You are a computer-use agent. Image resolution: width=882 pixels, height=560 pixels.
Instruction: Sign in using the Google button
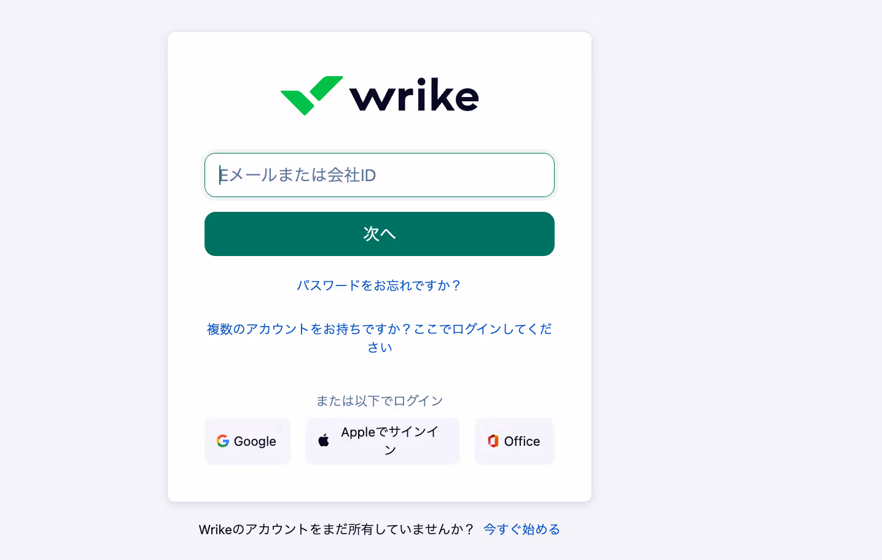click(x=248, y=441)
